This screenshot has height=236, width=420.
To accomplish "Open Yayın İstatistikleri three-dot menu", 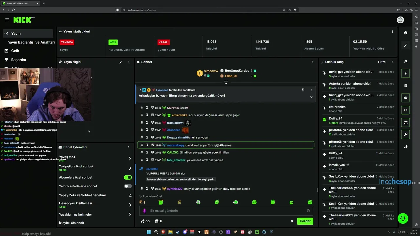I will click(392, 32).
